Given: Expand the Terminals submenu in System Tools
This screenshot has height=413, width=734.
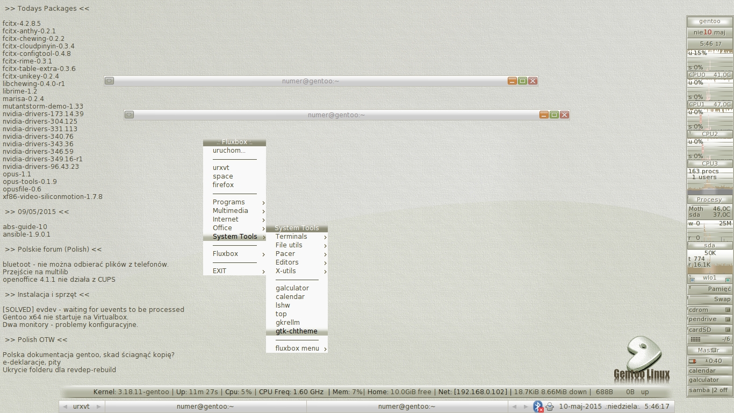Looking at the screenshot, I should pos(297,237).
